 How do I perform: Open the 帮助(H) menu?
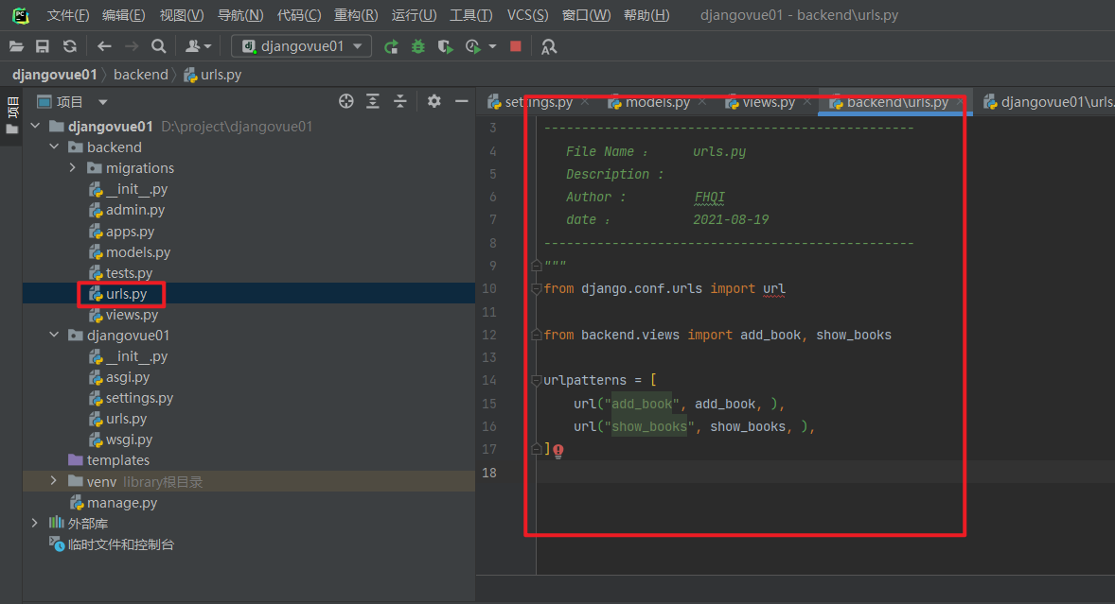point(646,15)
